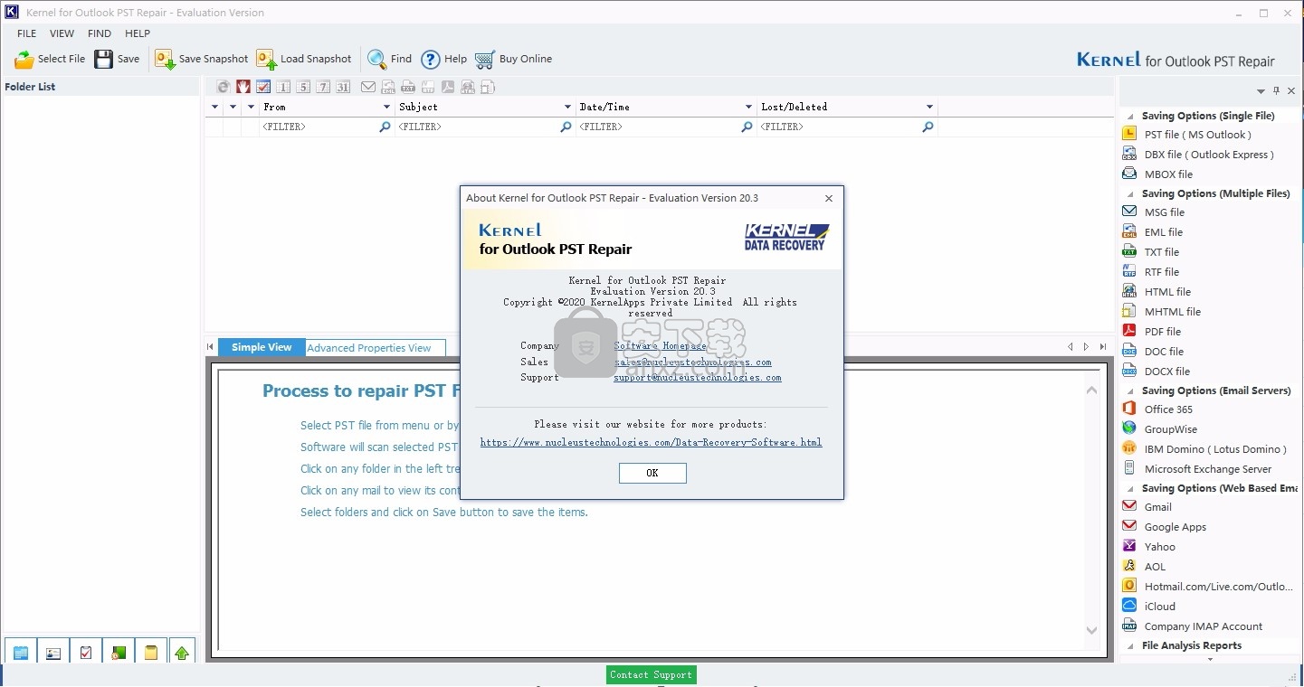1304x687 pixels.
Task: Click the preview pane scroll down arrow
Action: coord(1091,630)
